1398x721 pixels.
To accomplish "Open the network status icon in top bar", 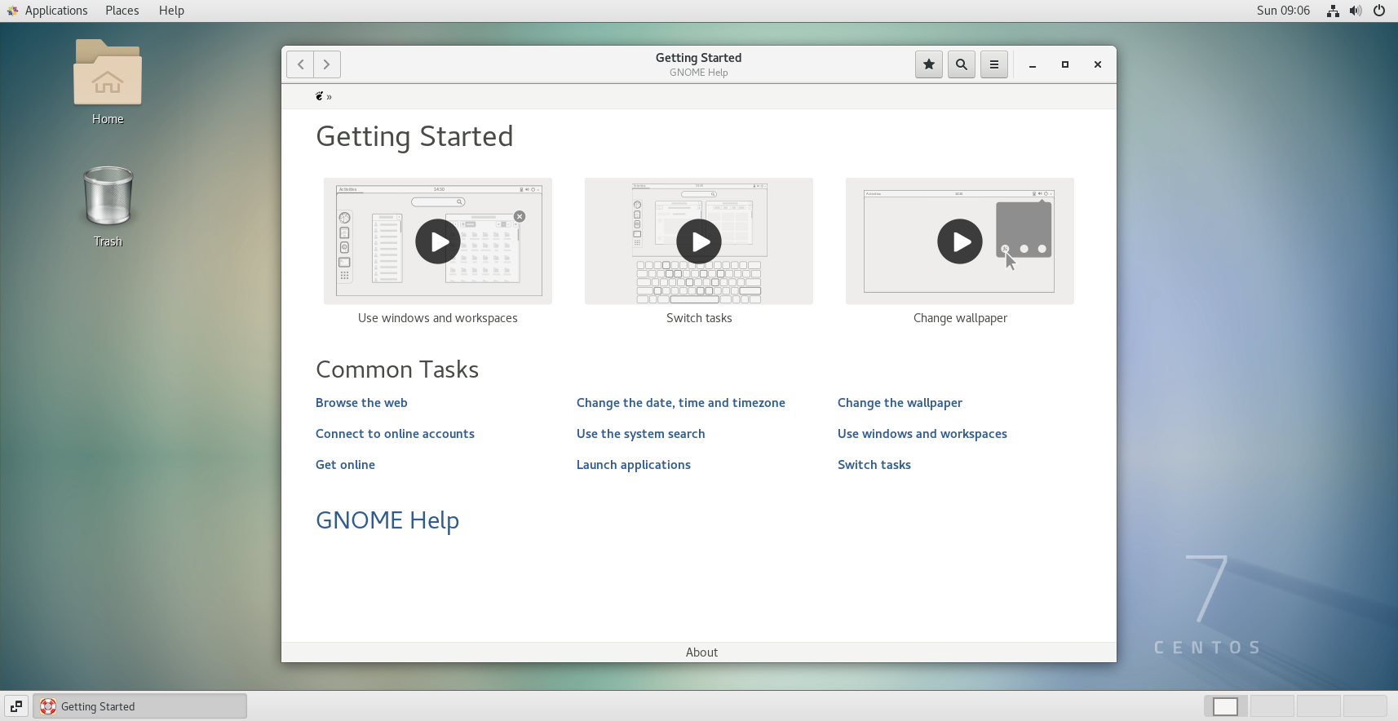I will (1333, 11).
